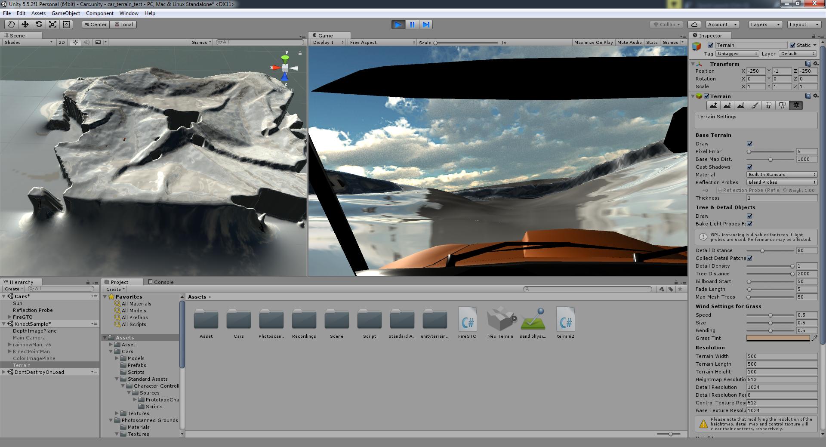Open scene effects image dropdown icon

pos(100,42)
